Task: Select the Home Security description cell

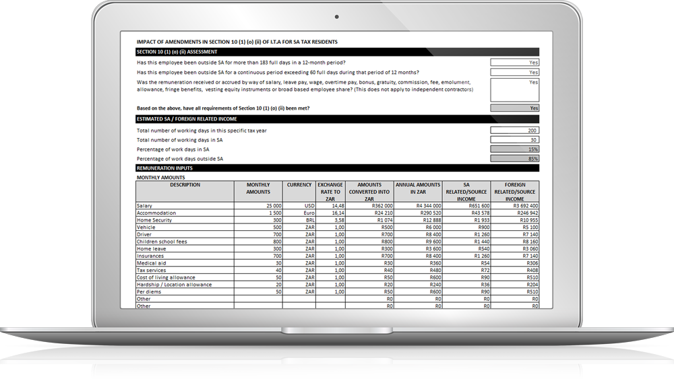Action: point(185,220)
